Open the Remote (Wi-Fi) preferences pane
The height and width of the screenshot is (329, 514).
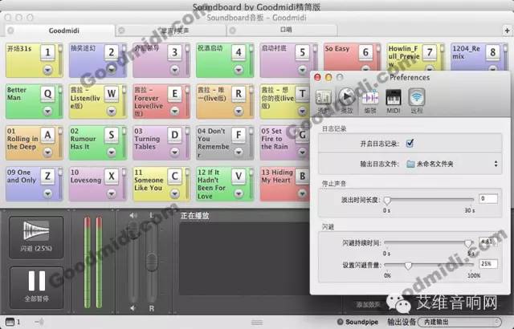[417, 101]
